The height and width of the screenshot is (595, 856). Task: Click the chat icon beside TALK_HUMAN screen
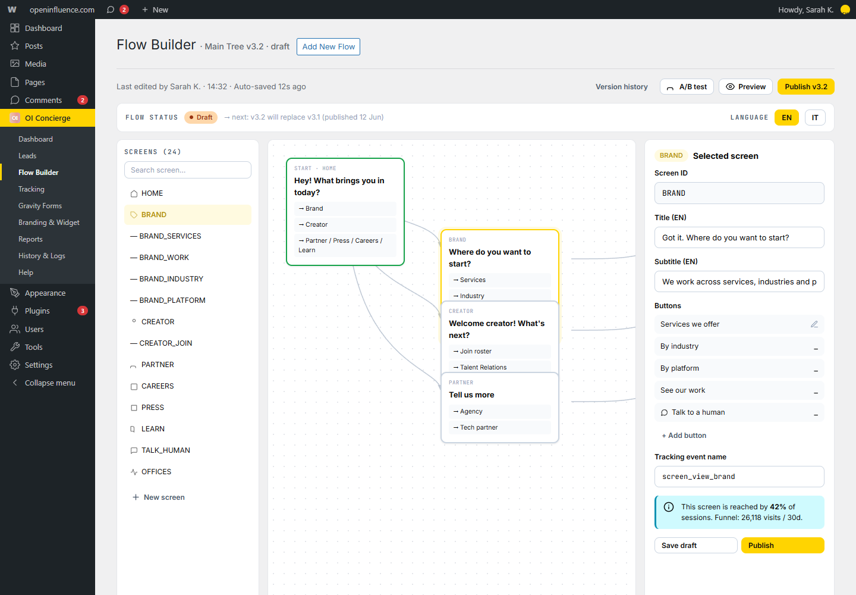click(134, 450)
